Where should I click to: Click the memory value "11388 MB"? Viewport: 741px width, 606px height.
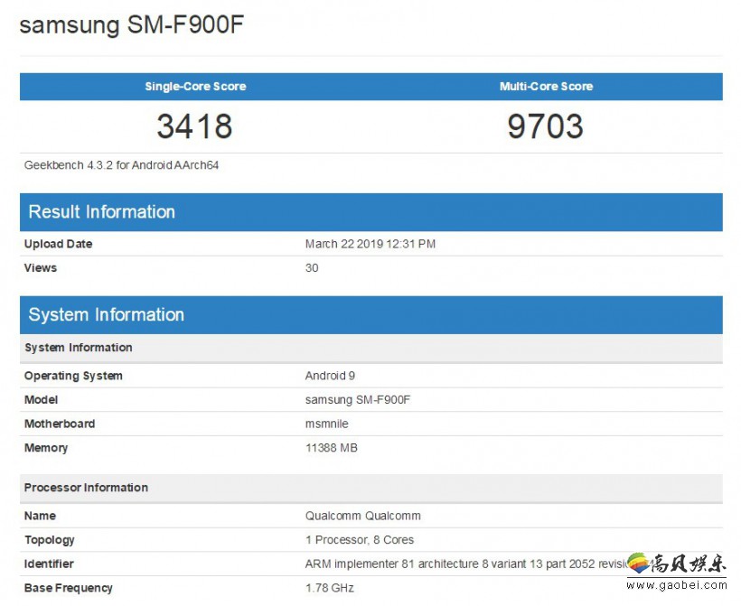[x=332, y=447]
